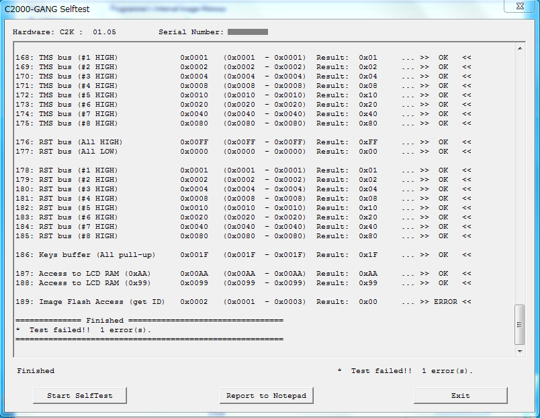Select line 178 RST bus (#1 HIGH)
Image resolution: width=540 pixels, height=418 pixels.
(243, 170)
